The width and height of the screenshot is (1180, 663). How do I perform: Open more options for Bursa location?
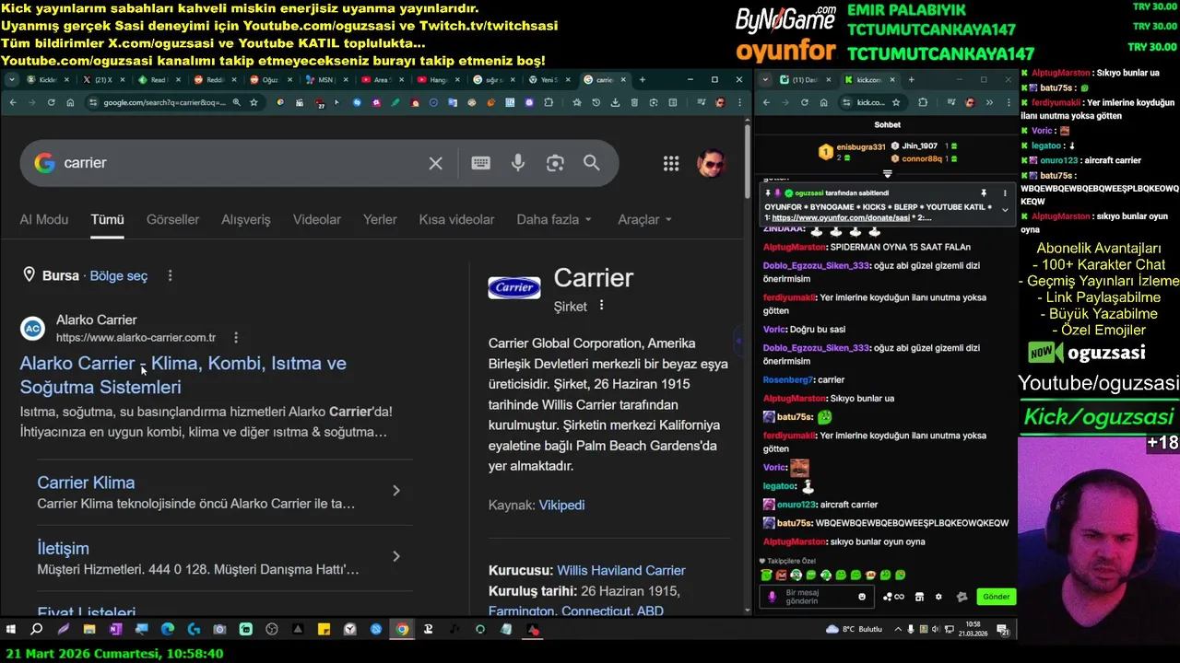tap(170, 275)
